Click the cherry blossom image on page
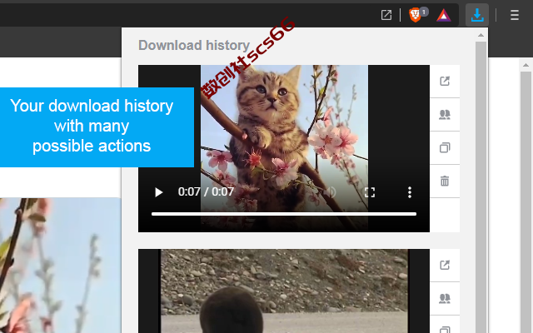Image resolution: width=533 pixels, height=333 pixels. coord(61,266)
